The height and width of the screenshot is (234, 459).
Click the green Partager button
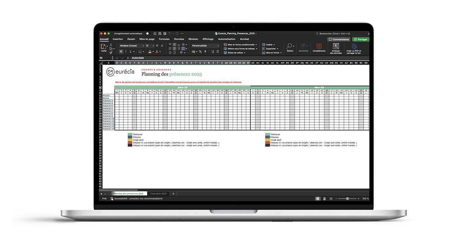[360, 40]
